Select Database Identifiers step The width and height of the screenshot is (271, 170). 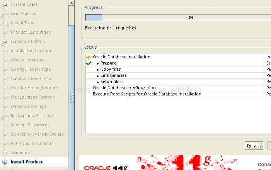[x=31, y=78]
